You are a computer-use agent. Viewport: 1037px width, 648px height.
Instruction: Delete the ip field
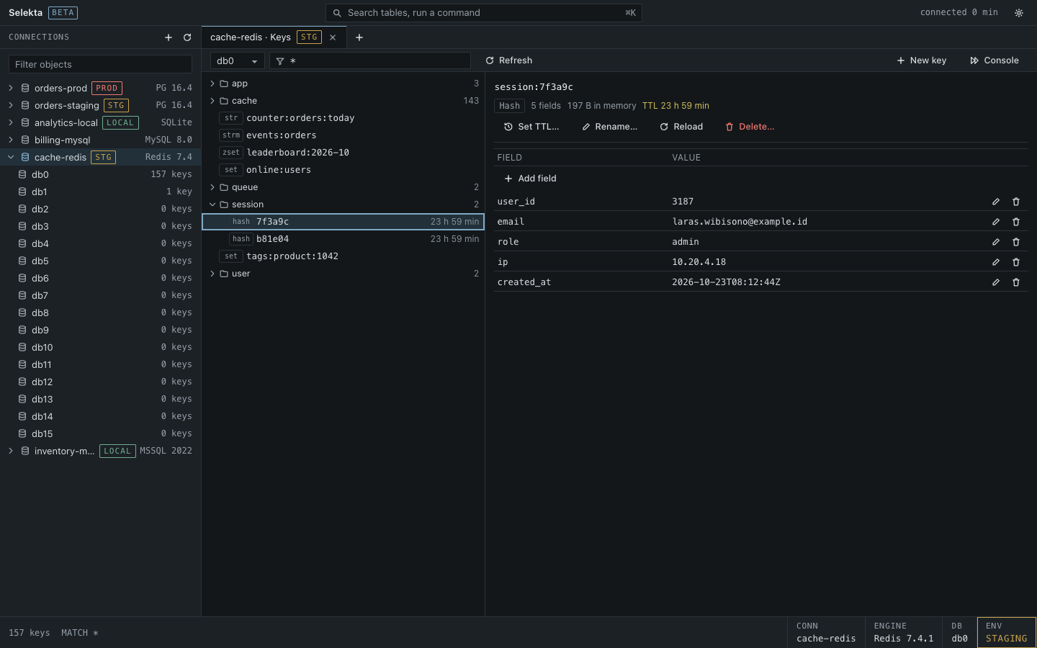pos(1016,262)
